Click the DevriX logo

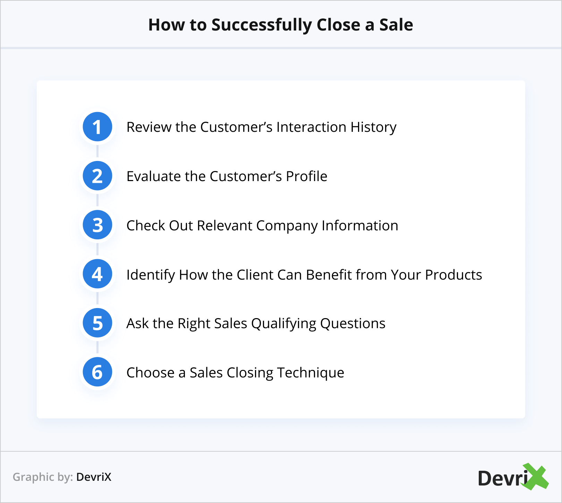[x=513, y=477]
